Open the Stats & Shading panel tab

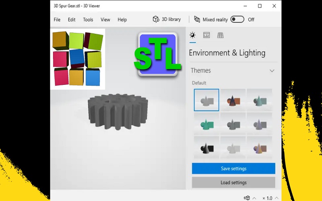coord(206,35)
